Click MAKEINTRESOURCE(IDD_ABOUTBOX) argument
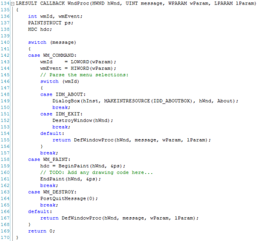Image resolution: width=258 pixels, height=241 pixels. pos(148,101)
